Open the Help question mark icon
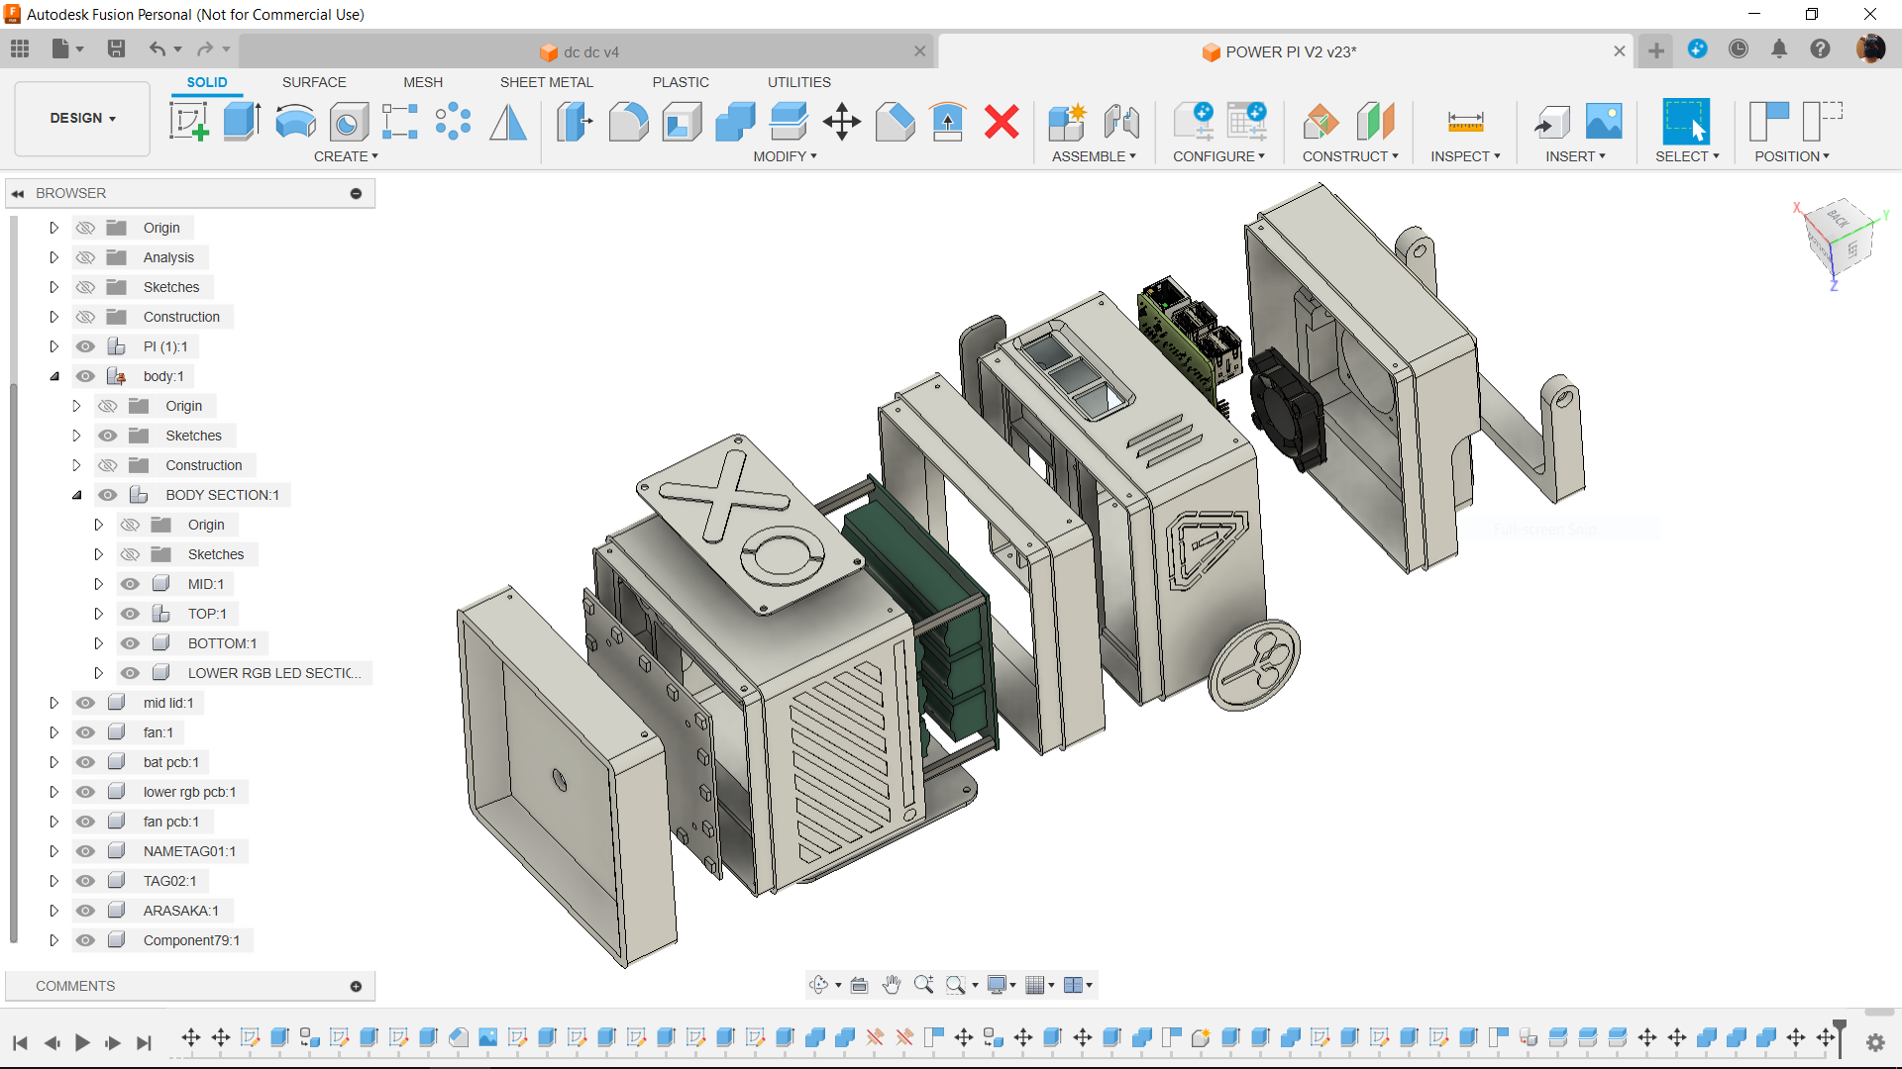This screenshot has height=1069, width=1902. click(1820, 49)
